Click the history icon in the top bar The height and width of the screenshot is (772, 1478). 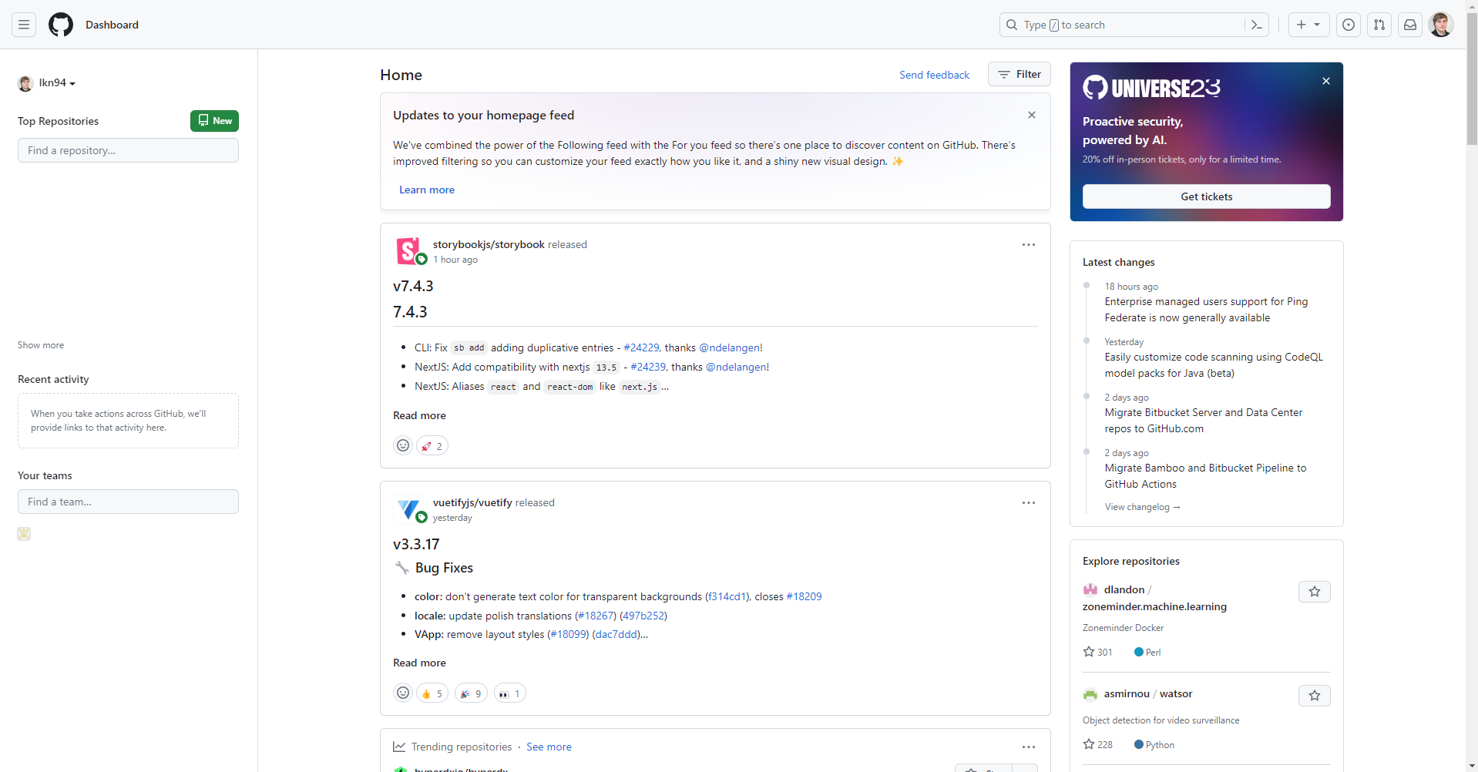pyautogui.click(x=1349, y=25)
